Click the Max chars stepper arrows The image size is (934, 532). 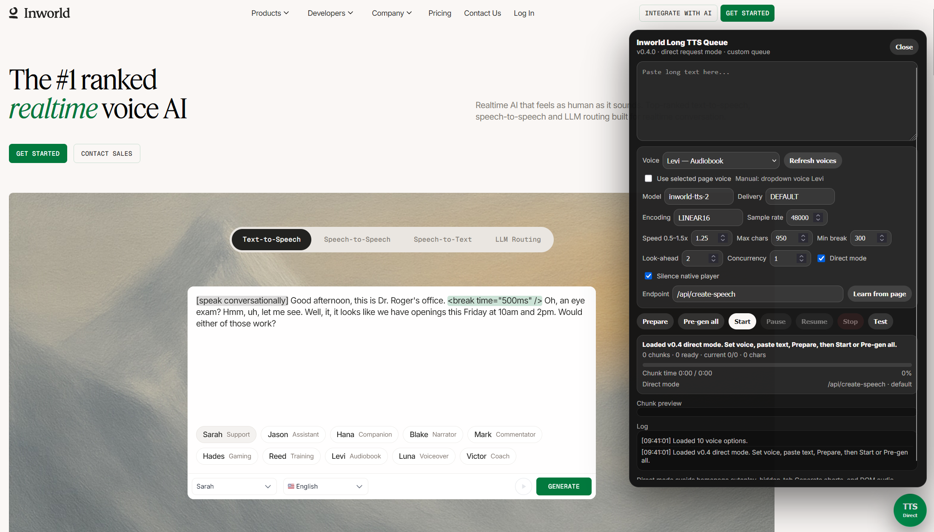point(803,238)
